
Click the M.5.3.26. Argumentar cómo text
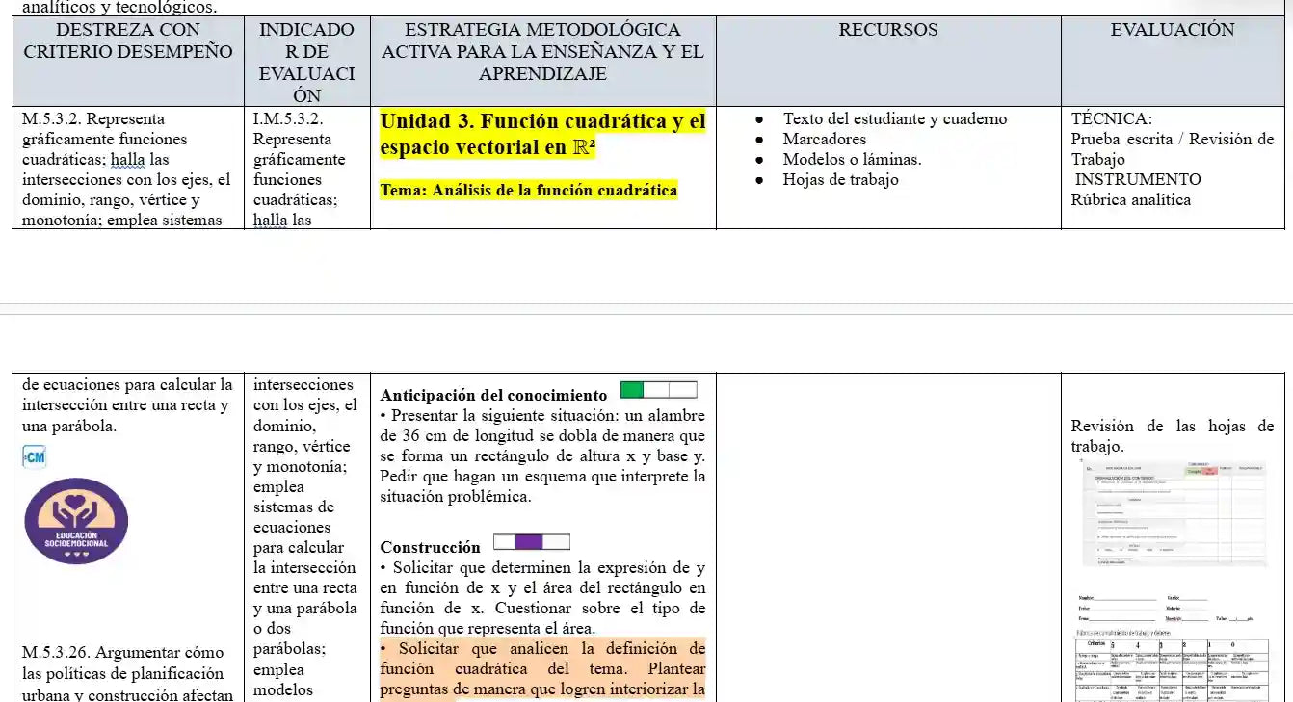tap(122, 653)
